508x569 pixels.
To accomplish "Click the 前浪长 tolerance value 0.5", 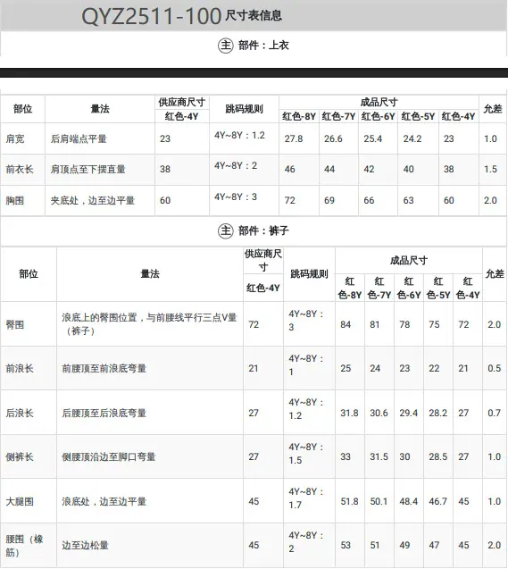I will tap(495, 369).
